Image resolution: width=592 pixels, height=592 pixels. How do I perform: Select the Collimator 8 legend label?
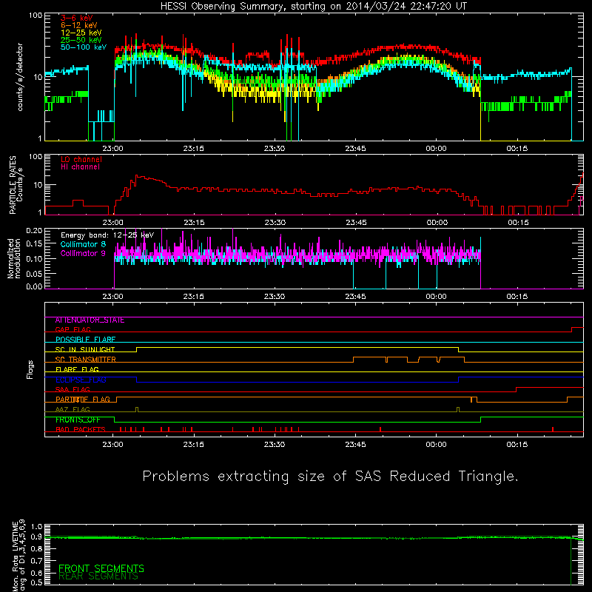click(83, 244)
